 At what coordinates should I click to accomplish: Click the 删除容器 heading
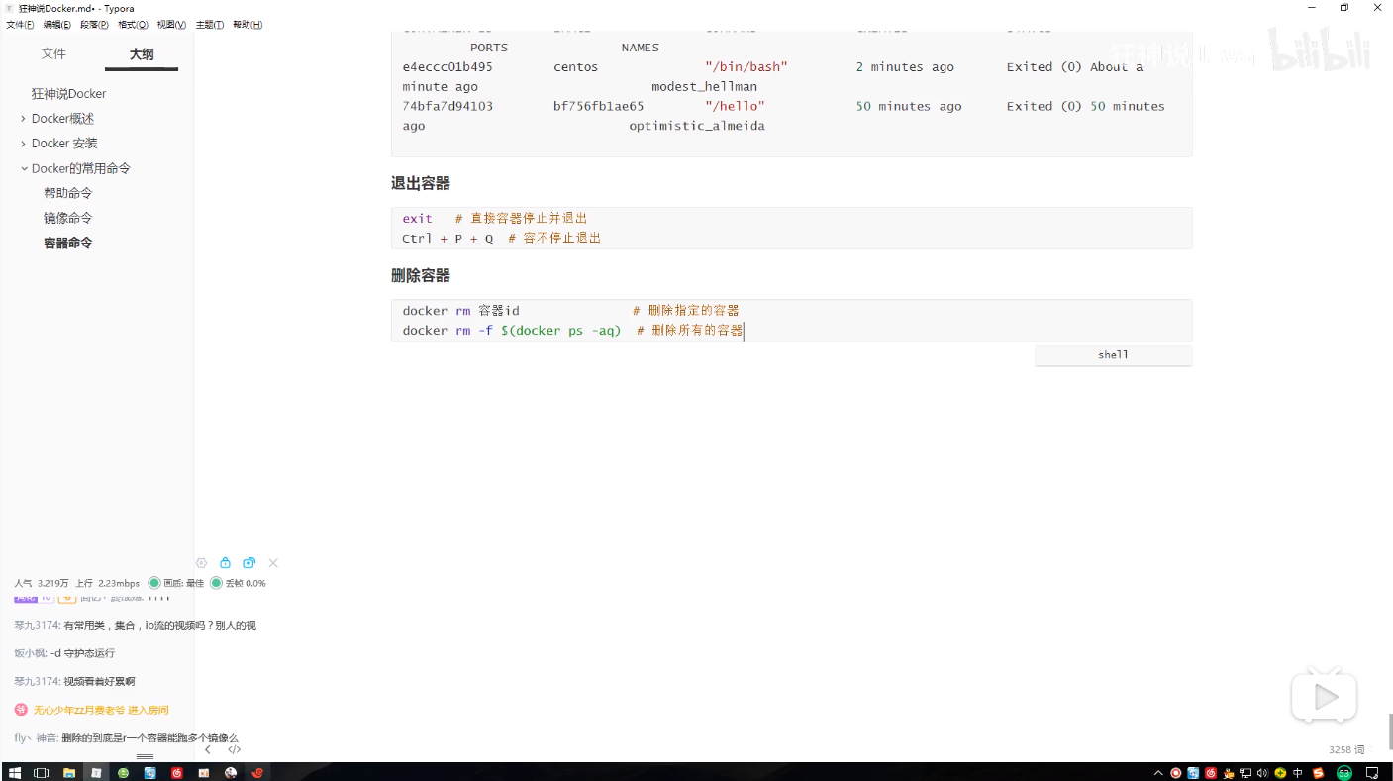[x=421, y=275]
